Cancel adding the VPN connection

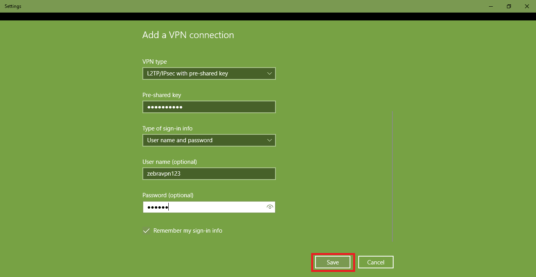[376, 262]
